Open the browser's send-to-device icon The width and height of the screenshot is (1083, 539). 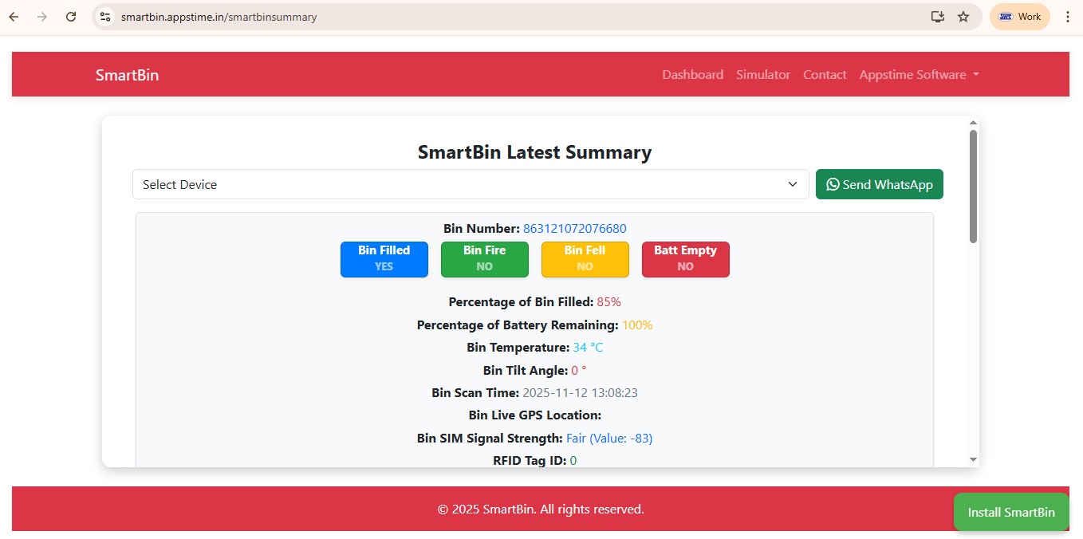pyautogui.click(x=938, y=16)
